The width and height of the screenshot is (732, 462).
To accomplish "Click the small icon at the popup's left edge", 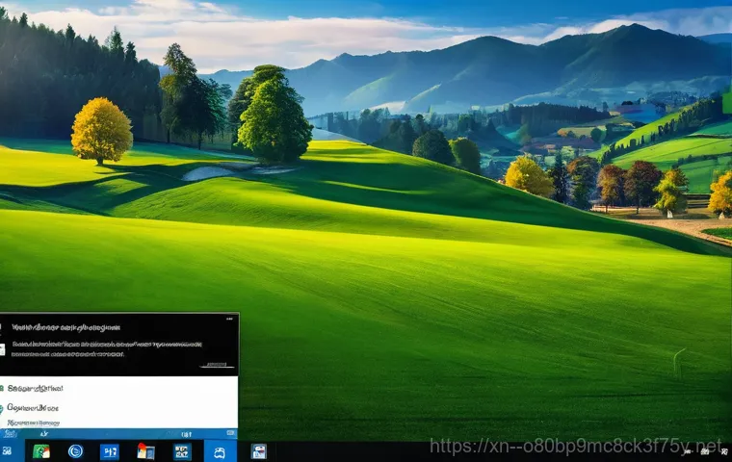I will click(3, 349).
